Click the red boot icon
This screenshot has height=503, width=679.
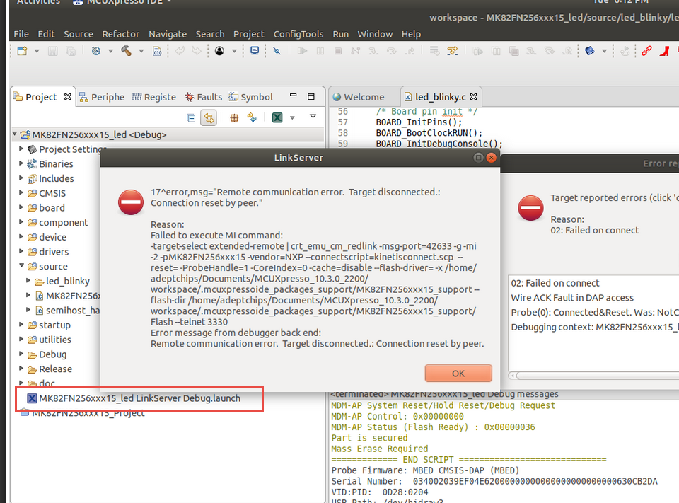coord(665,51)
